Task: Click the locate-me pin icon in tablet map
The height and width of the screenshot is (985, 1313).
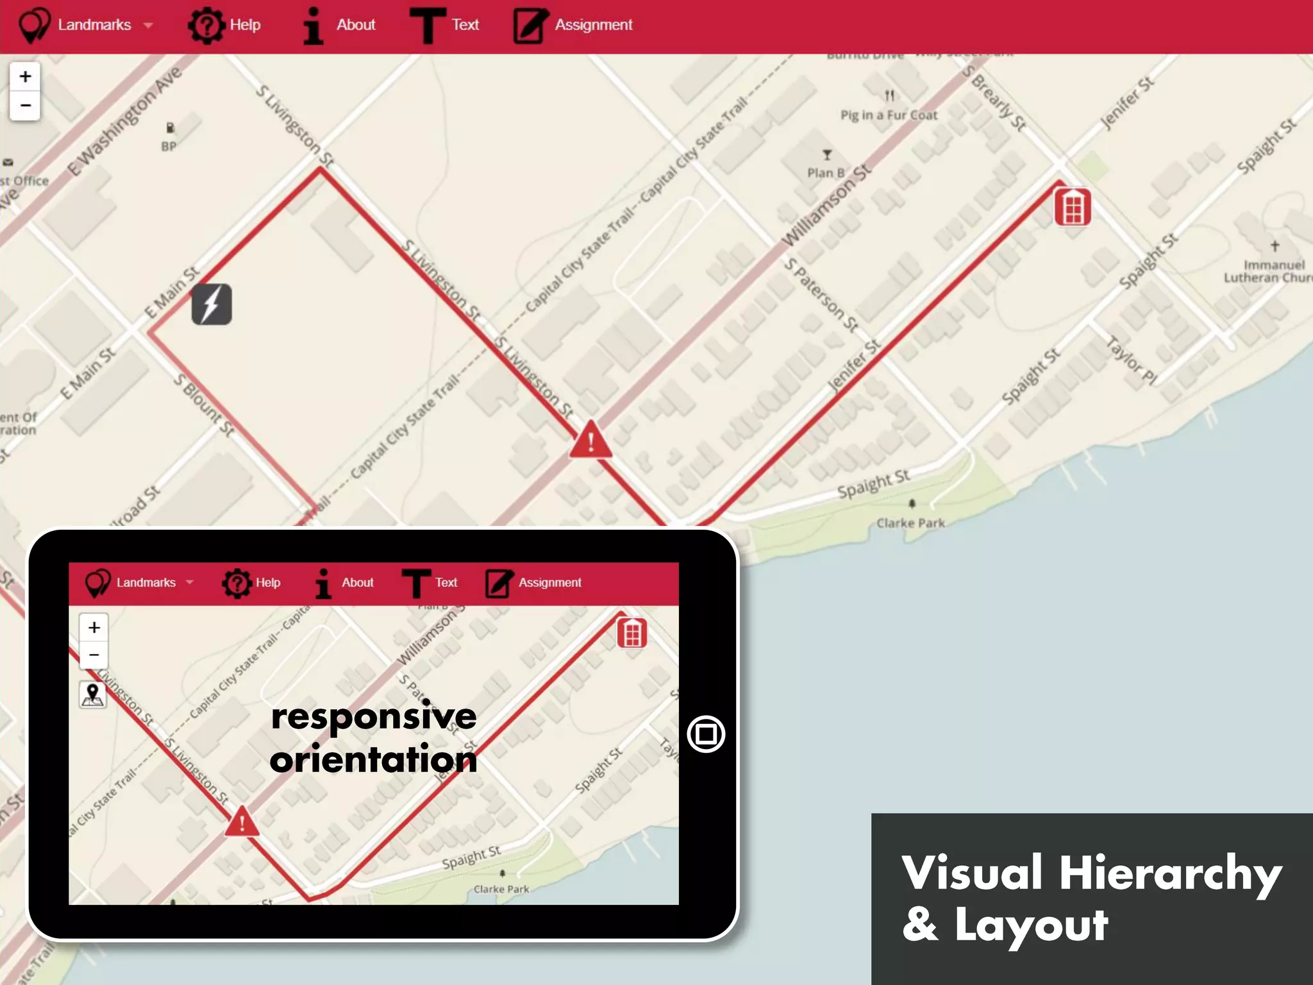Action: click(x=93, y=695)
